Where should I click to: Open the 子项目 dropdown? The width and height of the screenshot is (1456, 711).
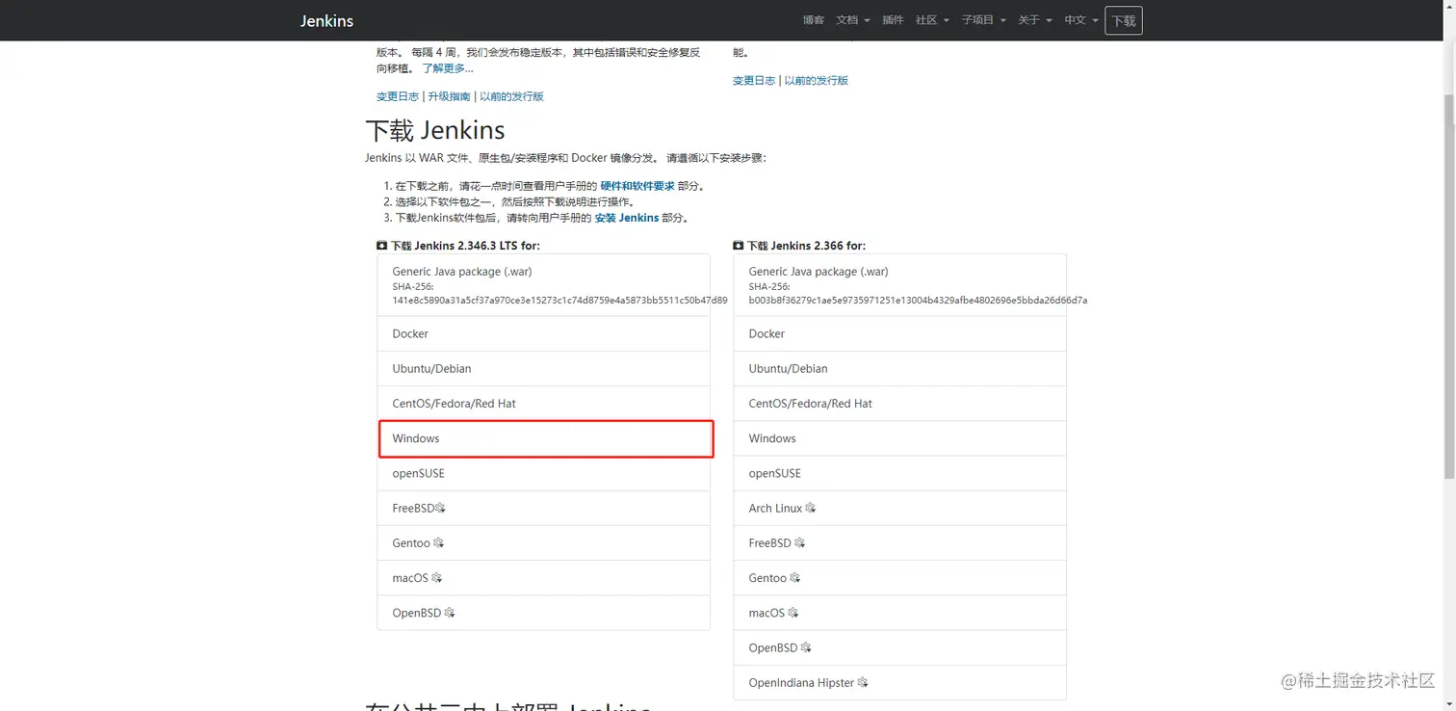coord(983,20)
